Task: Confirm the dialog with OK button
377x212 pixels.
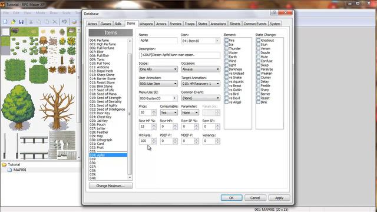Action: pos(232,198)
